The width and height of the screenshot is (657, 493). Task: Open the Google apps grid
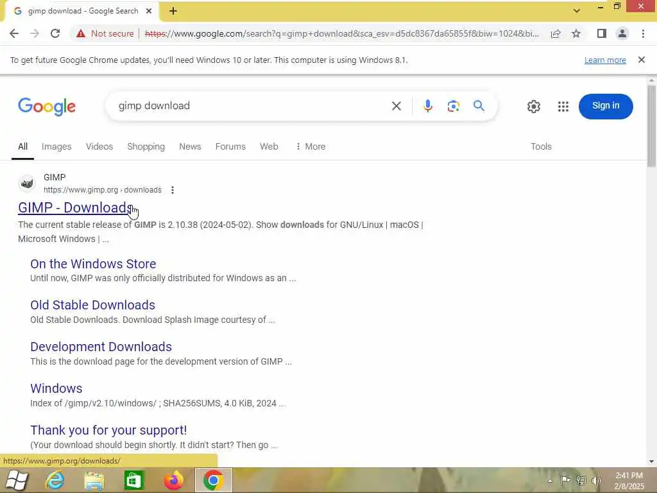coord(563,107)
